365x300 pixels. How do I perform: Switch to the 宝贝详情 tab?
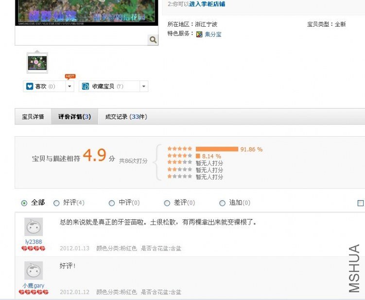click(33, 117)
